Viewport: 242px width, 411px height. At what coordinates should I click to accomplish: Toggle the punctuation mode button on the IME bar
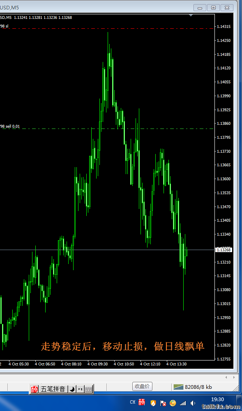click(80, 389)
